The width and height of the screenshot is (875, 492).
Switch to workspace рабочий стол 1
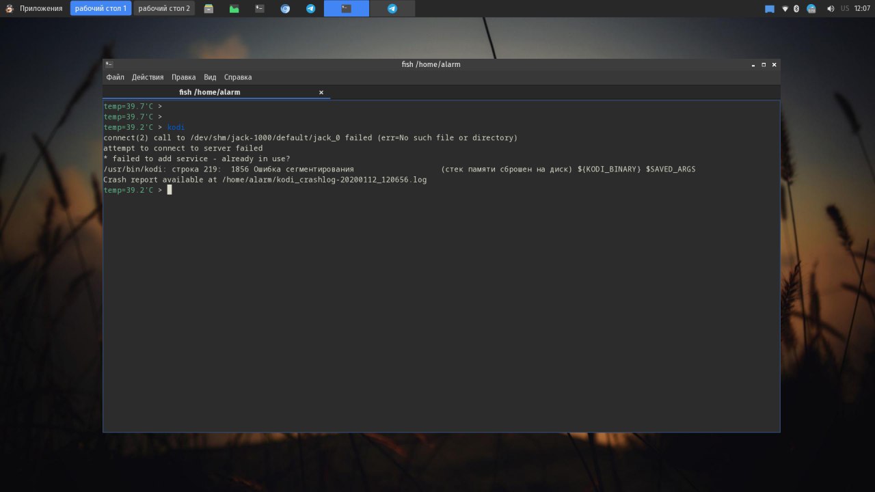point(100,8)
